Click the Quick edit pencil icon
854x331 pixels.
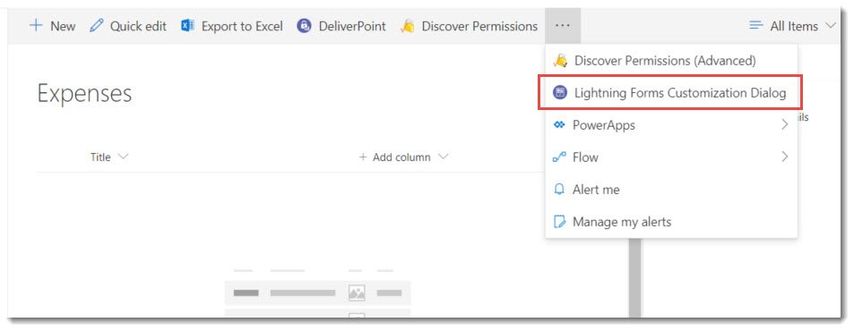coord(97,26)
